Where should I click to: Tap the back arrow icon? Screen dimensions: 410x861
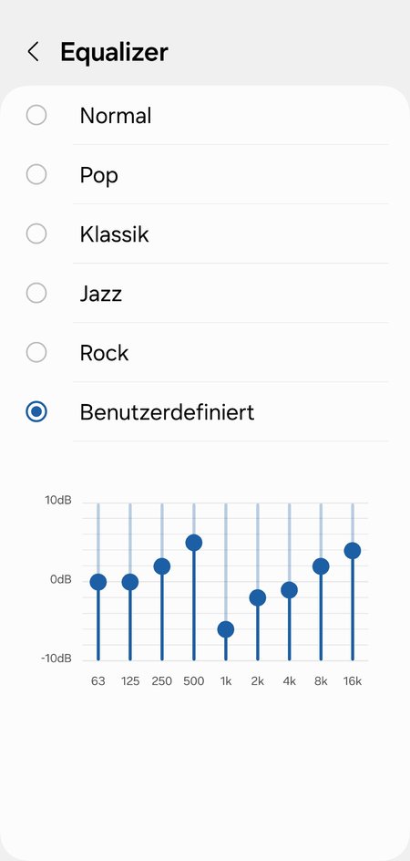[x=33, y=52]
